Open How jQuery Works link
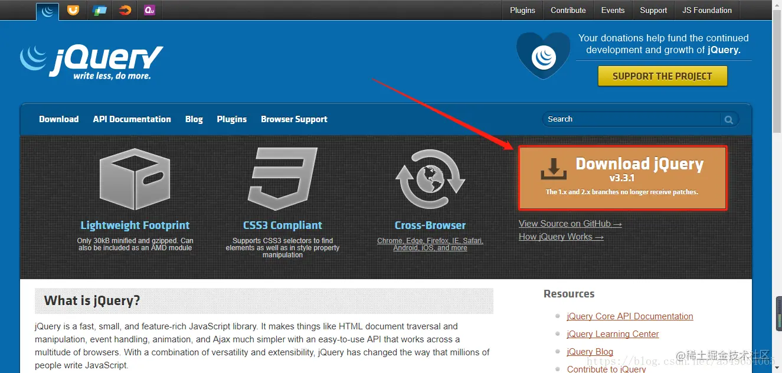Viewport: 782px width, 373px height. [561, 237]
